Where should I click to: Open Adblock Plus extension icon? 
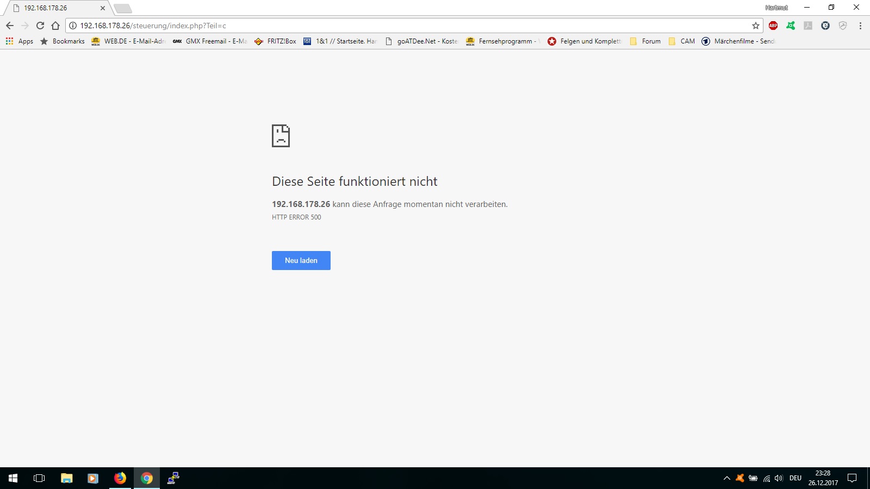773,26
